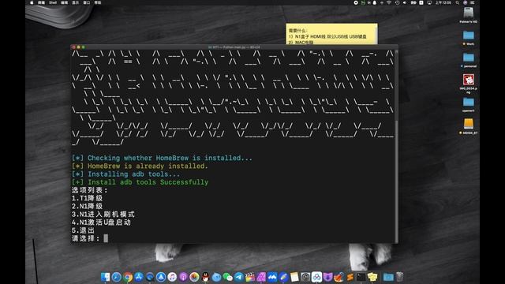Click the terminal input cursor after 请选择

pos(106,238)
